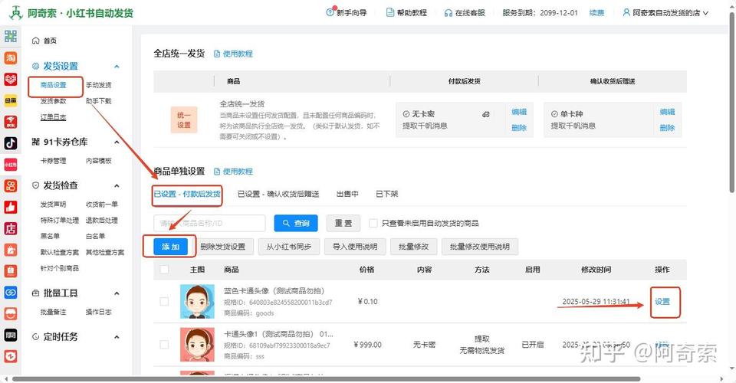Click the orange Taobao icon in sidebar
736x383 pixels.
point(11,58)
